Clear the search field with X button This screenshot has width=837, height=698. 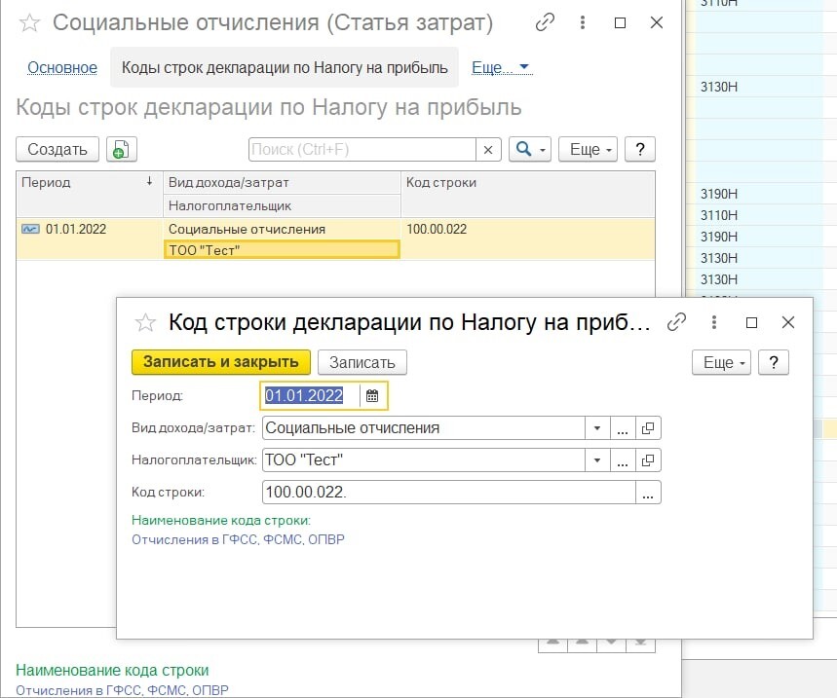(489, 149)
